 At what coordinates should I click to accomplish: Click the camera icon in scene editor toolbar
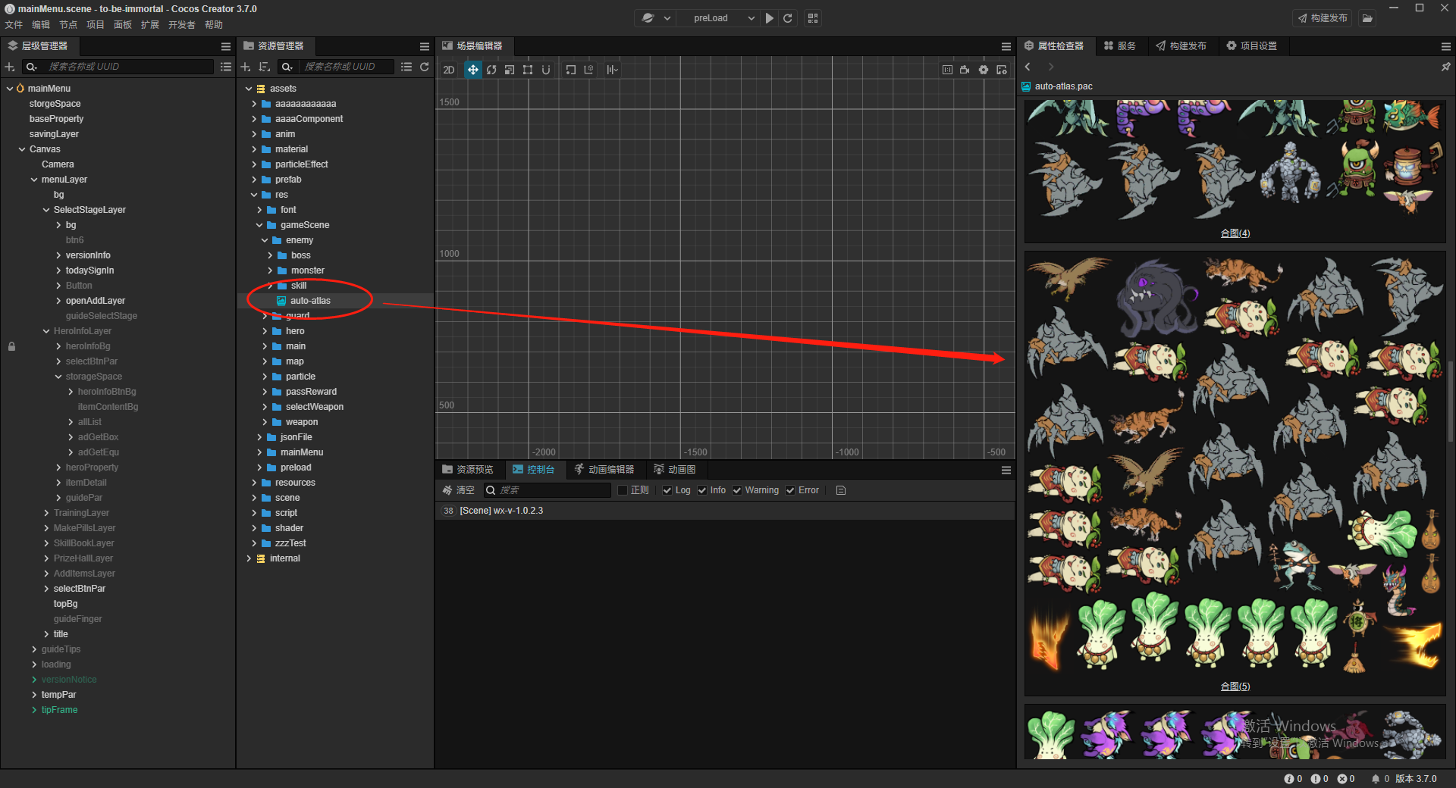[x=965, y=70]
